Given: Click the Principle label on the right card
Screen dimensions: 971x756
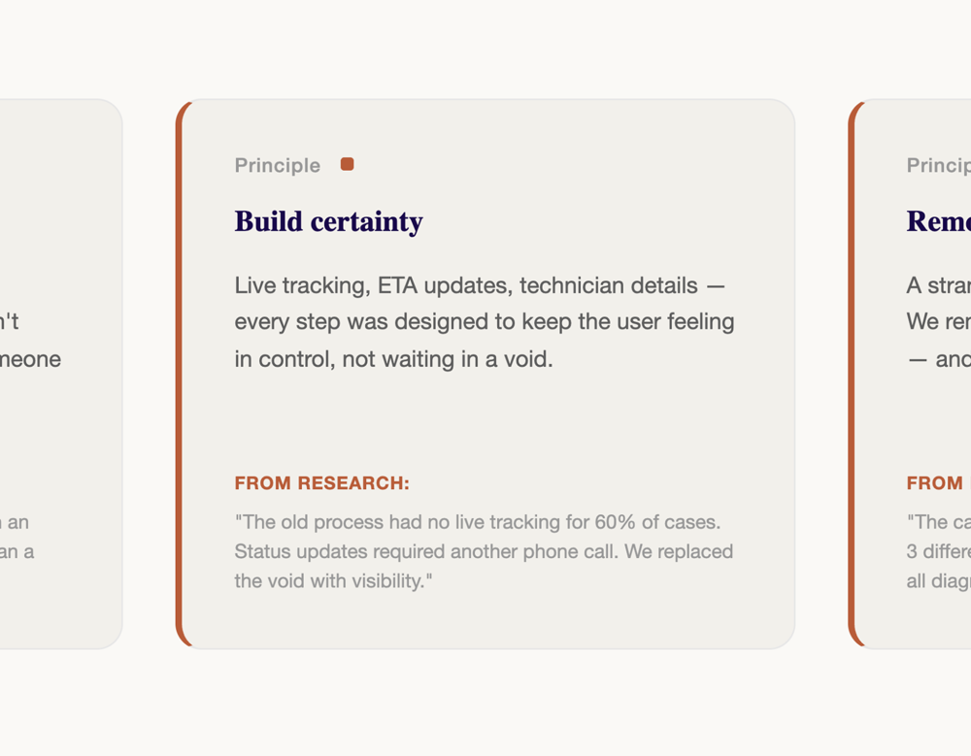Looking at the screenshot, I should pos(939,165).
